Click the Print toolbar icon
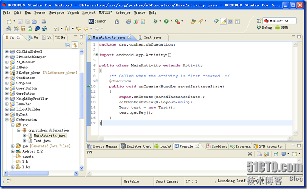 click(34, 21)
